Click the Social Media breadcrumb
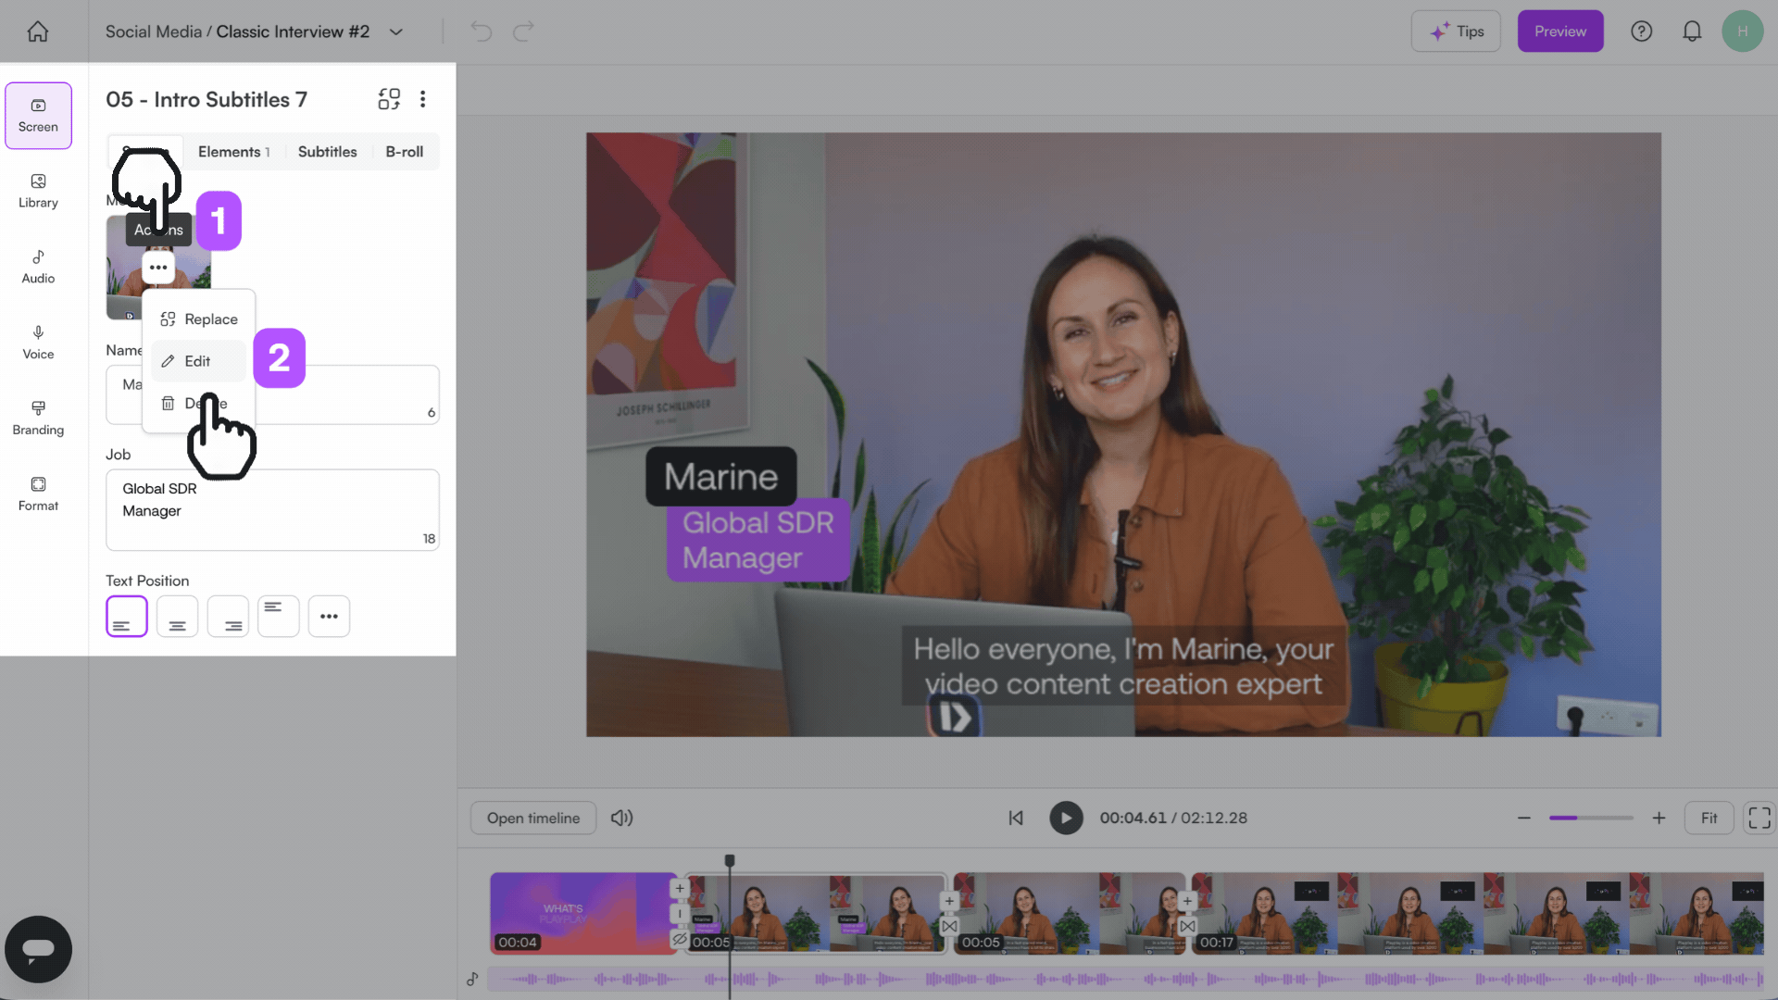This screenshot has width=1778, height=1000. 153,31
